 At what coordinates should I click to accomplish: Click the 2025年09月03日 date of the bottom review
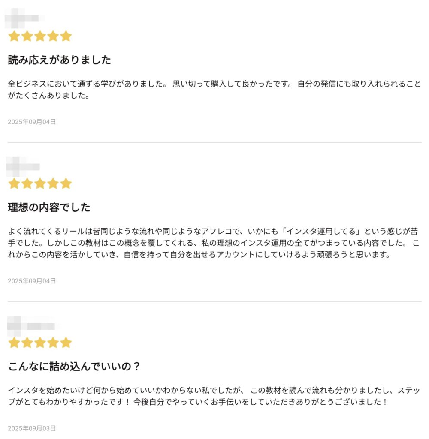coord(32,428)
